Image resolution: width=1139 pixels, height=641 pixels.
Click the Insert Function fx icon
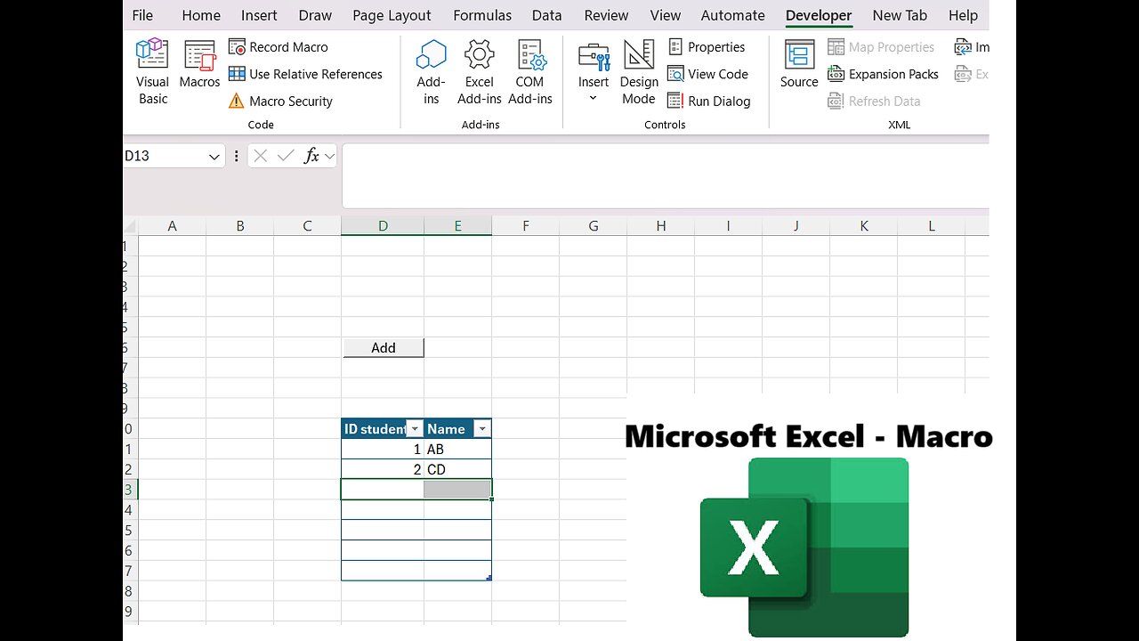point(311,156)
